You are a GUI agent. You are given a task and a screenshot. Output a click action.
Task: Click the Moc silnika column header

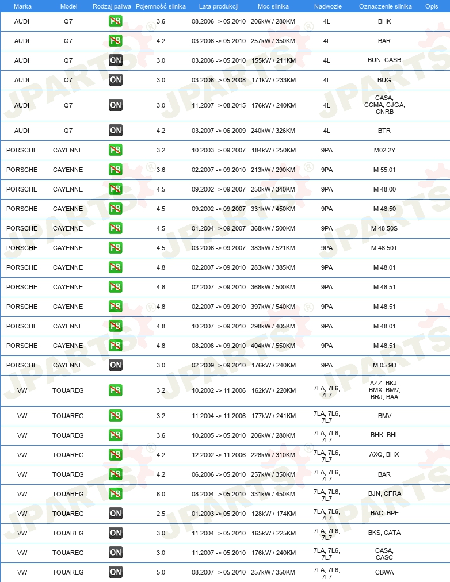(x=273, y=6)
